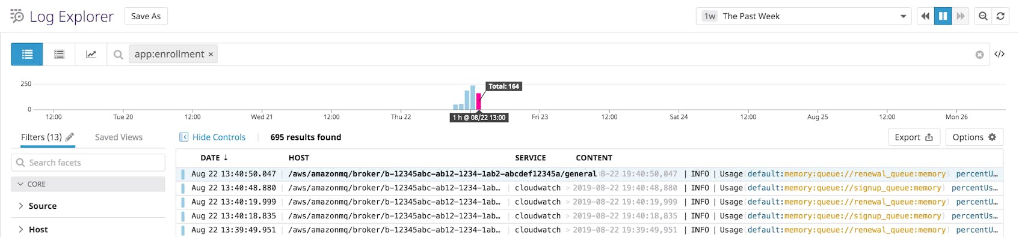Click cloudwatch service in the 13:40:48.880 row
The image size is (1019, 237).
point(538,188)
